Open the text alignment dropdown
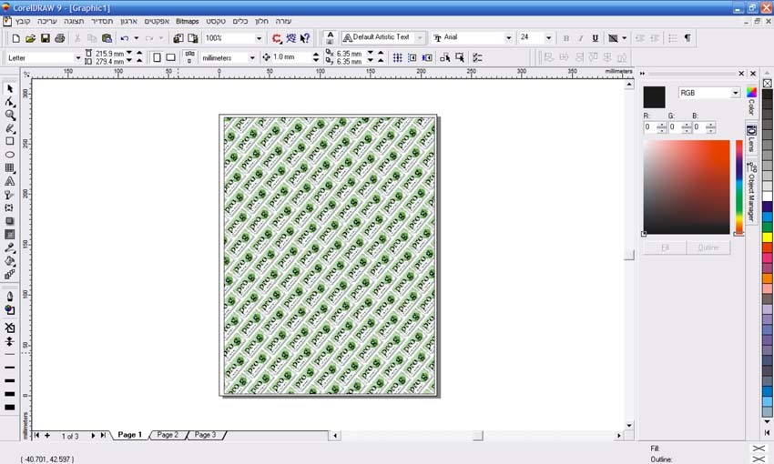Viewport: 774px width, 464px height. point(616,38)
